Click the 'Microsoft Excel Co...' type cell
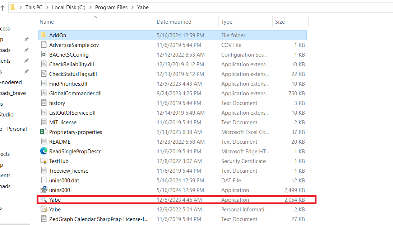This screenshot has height=225, width=393. click(245, 132)
